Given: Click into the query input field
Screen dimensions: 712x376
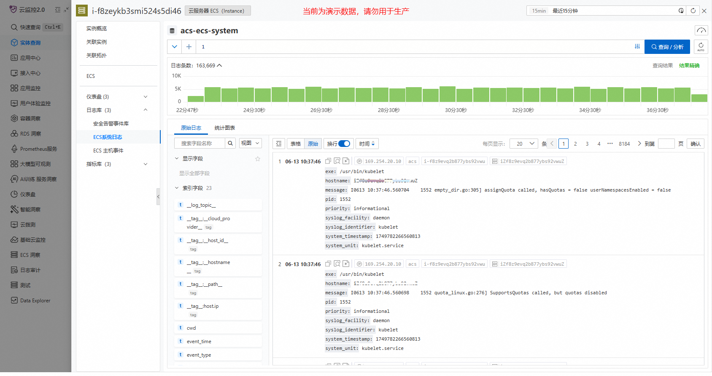Looking at the screenshot, I should [x=413, y=47].
